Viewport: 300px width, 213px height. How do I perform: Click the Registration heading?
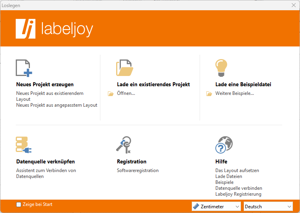131,161
